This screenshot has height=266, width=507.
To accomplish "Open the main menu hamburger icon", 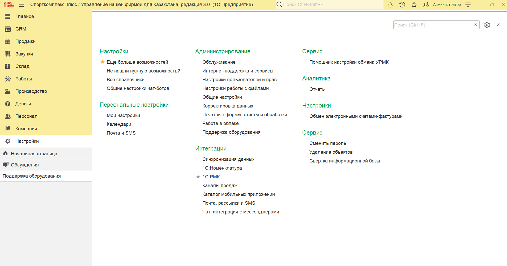I will coord(22,5).
